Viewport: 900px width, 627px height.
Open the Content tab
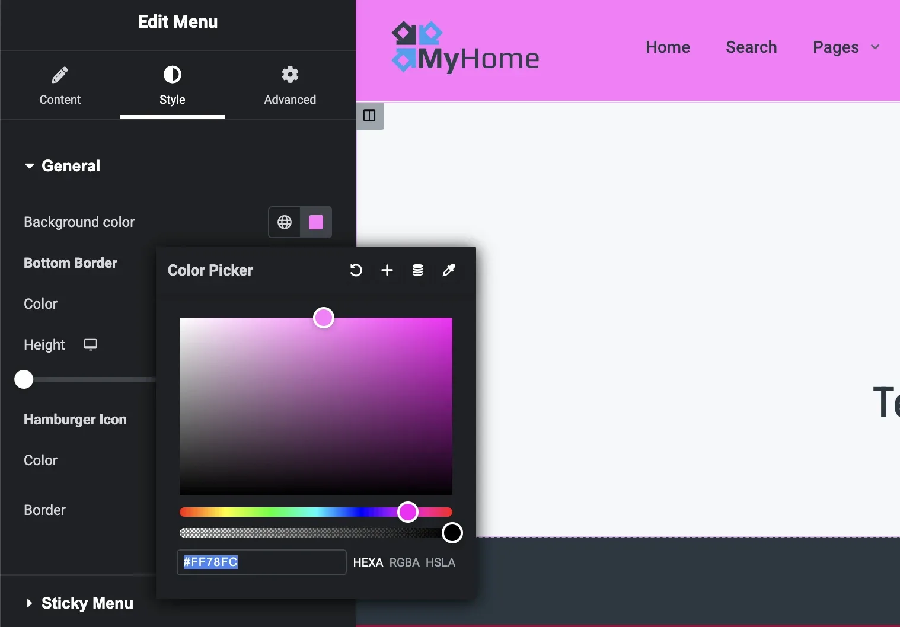60,86
